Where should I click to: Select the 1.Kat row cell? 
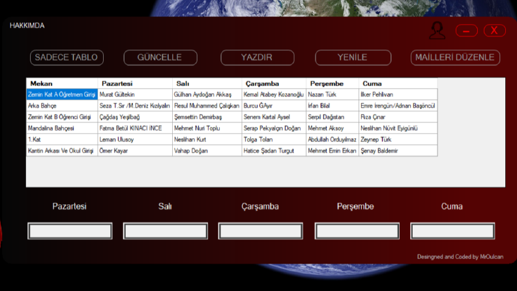62,139
